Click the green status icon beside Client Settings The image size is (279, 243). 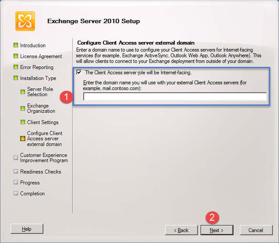click(x=23, y=122)
